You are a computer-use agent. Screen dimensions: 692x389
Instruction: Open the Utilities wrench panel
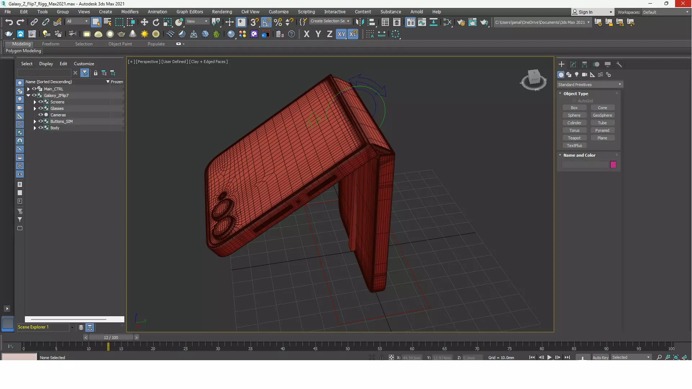(619, 64)
